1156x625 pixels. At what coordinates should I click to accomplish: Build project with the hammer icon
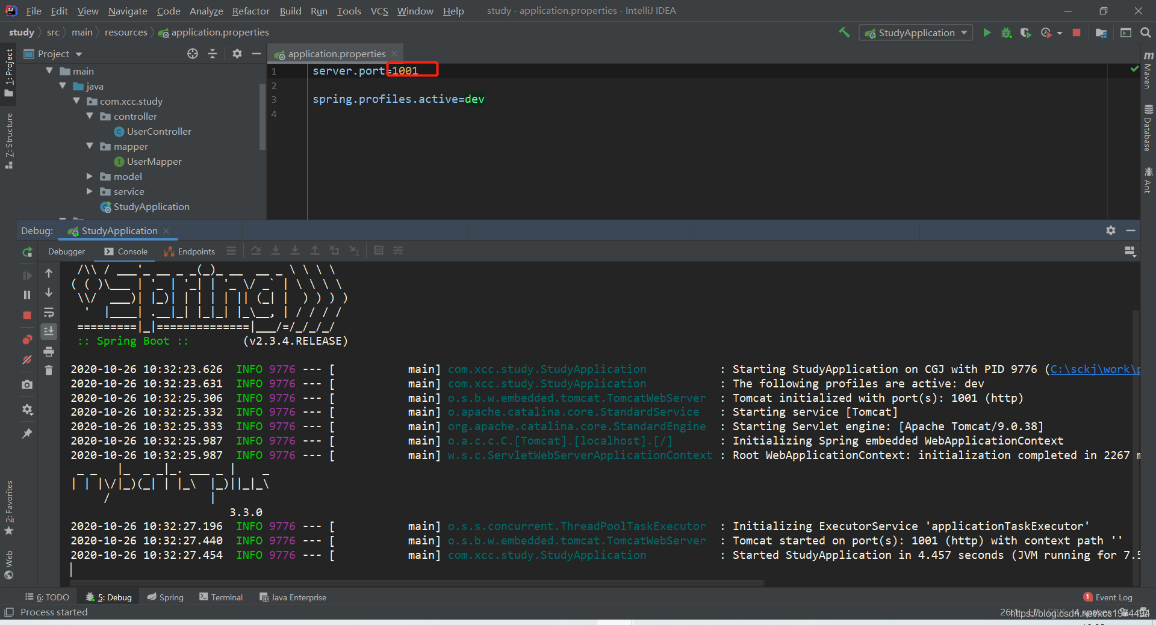tap(844, 32)
